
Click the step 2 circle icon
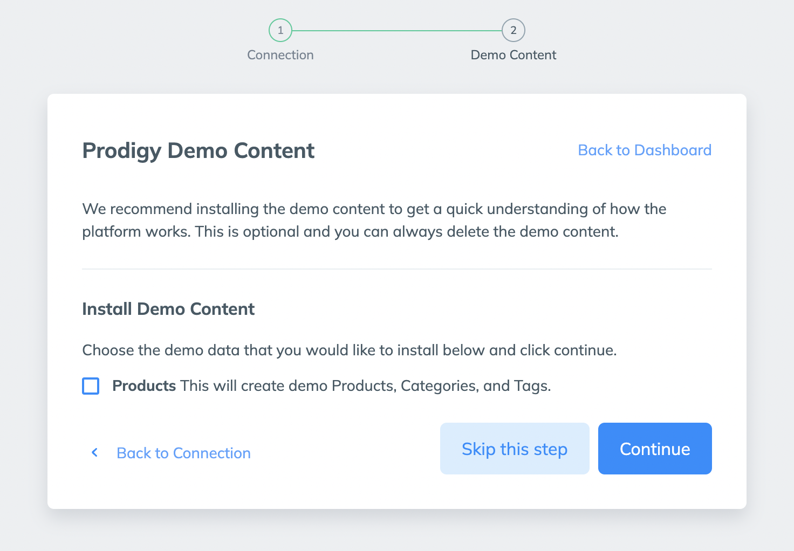[x=514, y=30]
